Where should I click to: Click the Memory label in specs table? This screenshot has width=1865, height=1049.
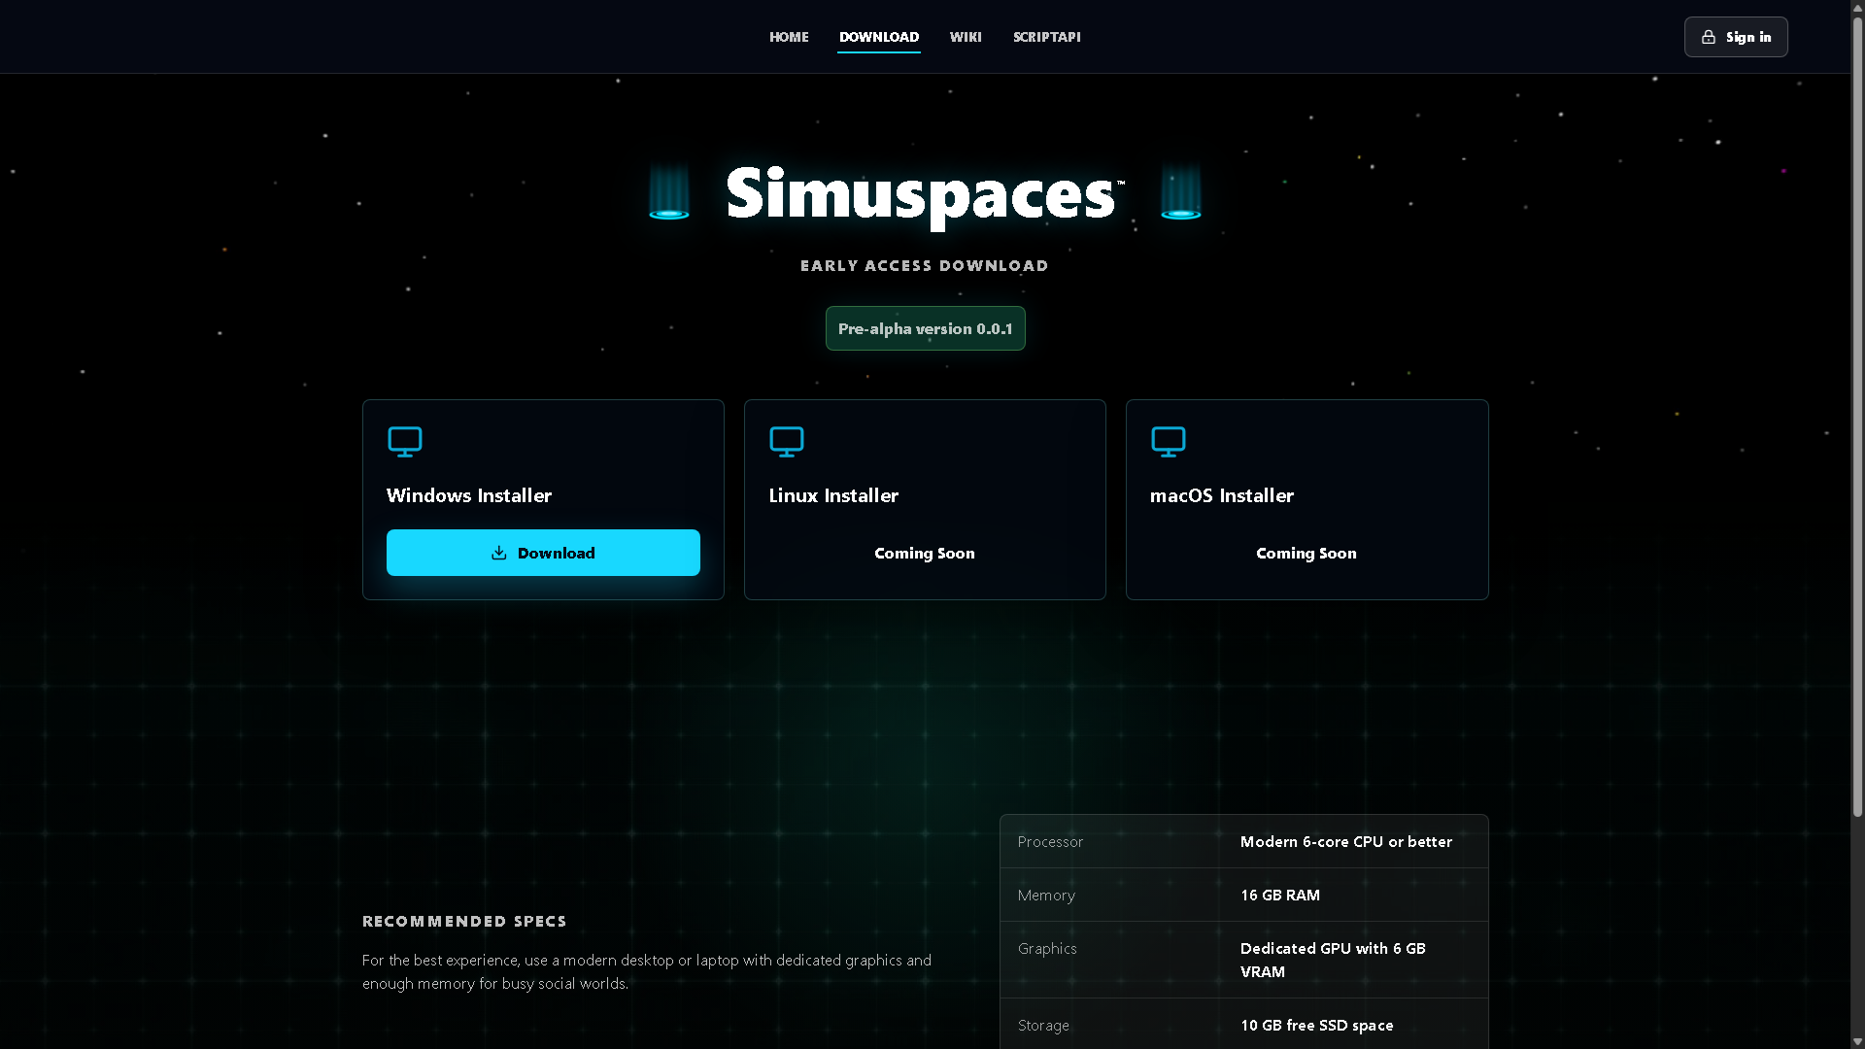tap(1046, 895)
